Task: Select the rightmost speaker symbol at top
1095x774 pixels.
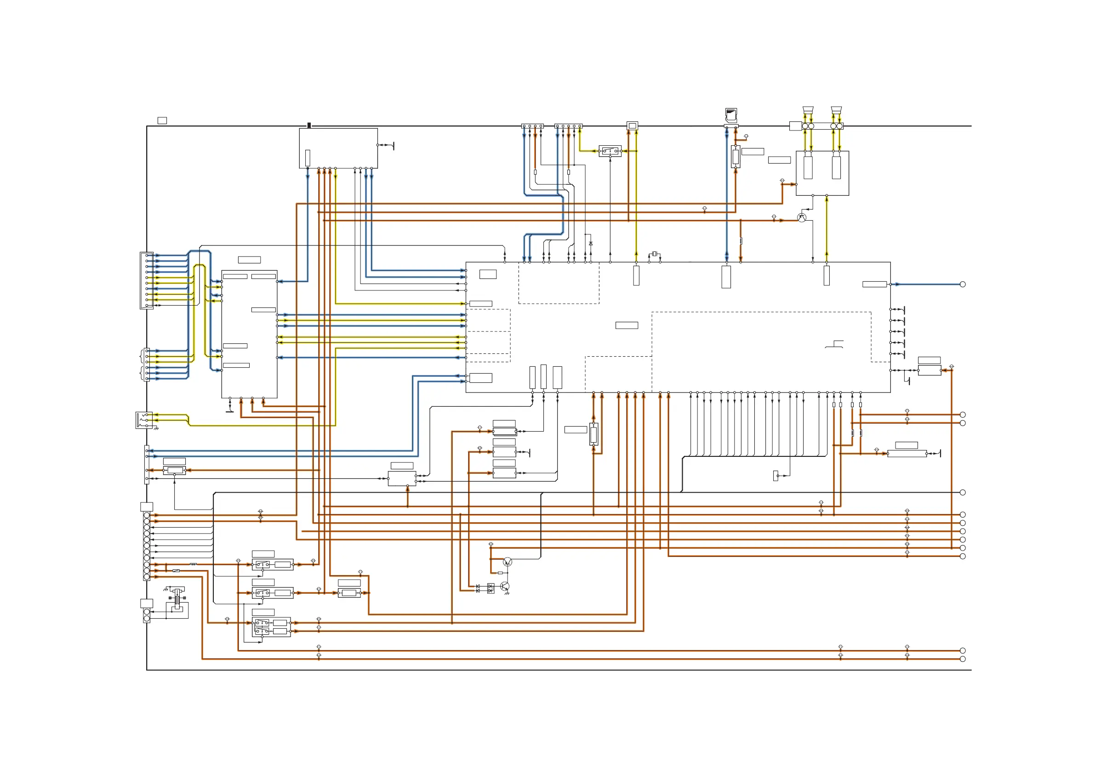Action: pos(836,111)
